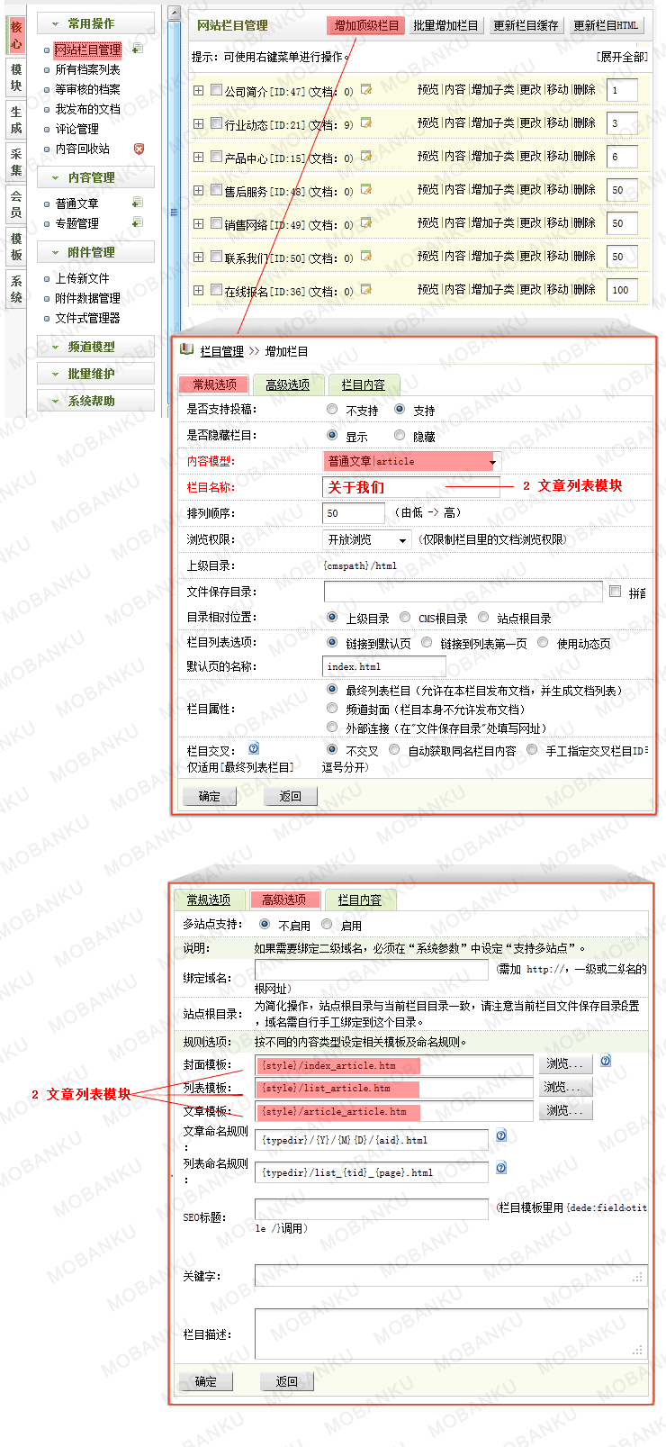This screenshot has width=666, height=1447.
Task: Enable the 拼音 checkbox beside 文件保存目录
Action: (615, 592)
